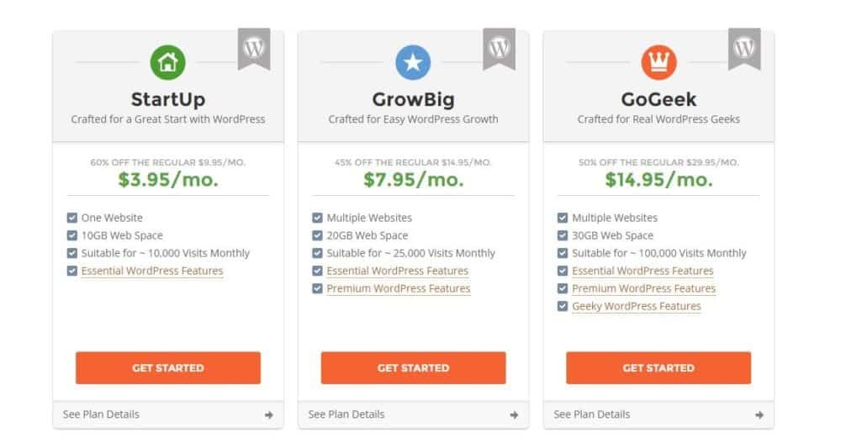Toggle the 20GB Web Space checkbox

[318, 235]
